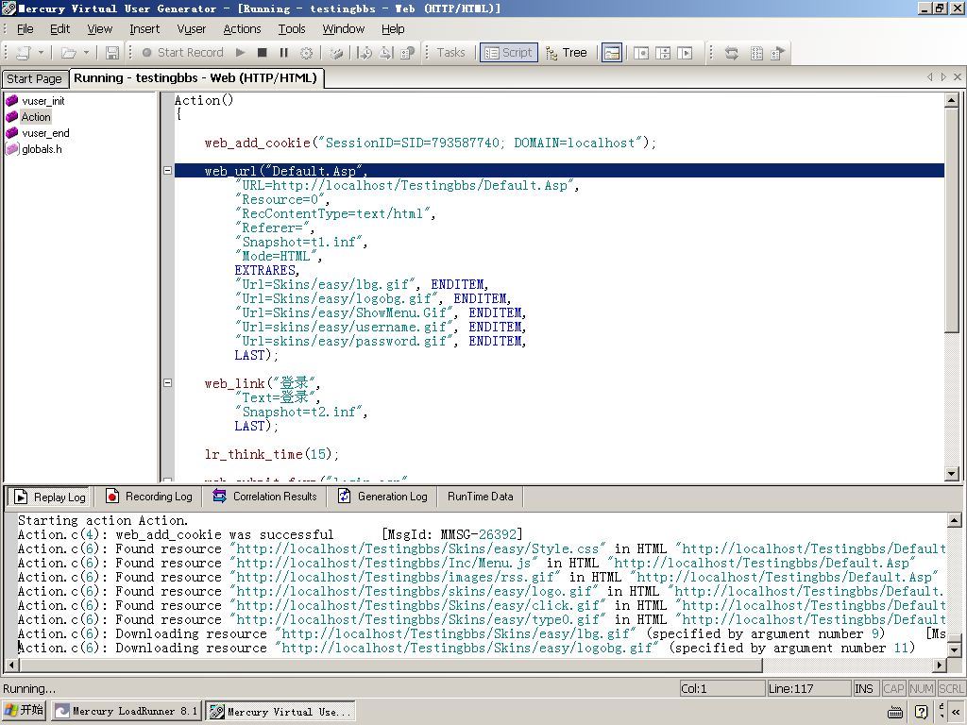Select the Running - testingbbs tab
967x725 pixels.
click(x=195, y=78)
